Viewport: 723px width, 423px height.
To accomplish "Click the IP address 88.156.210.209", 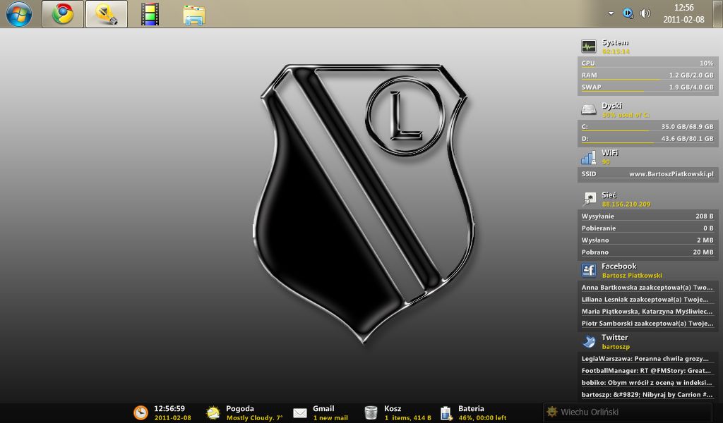I will [626, 204].
